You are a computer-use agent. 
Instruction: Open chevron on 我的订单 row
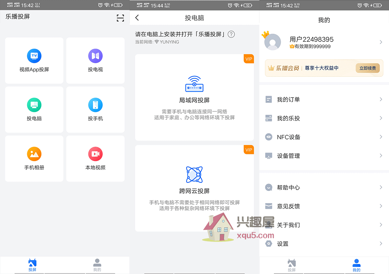[x=381, y=99]
